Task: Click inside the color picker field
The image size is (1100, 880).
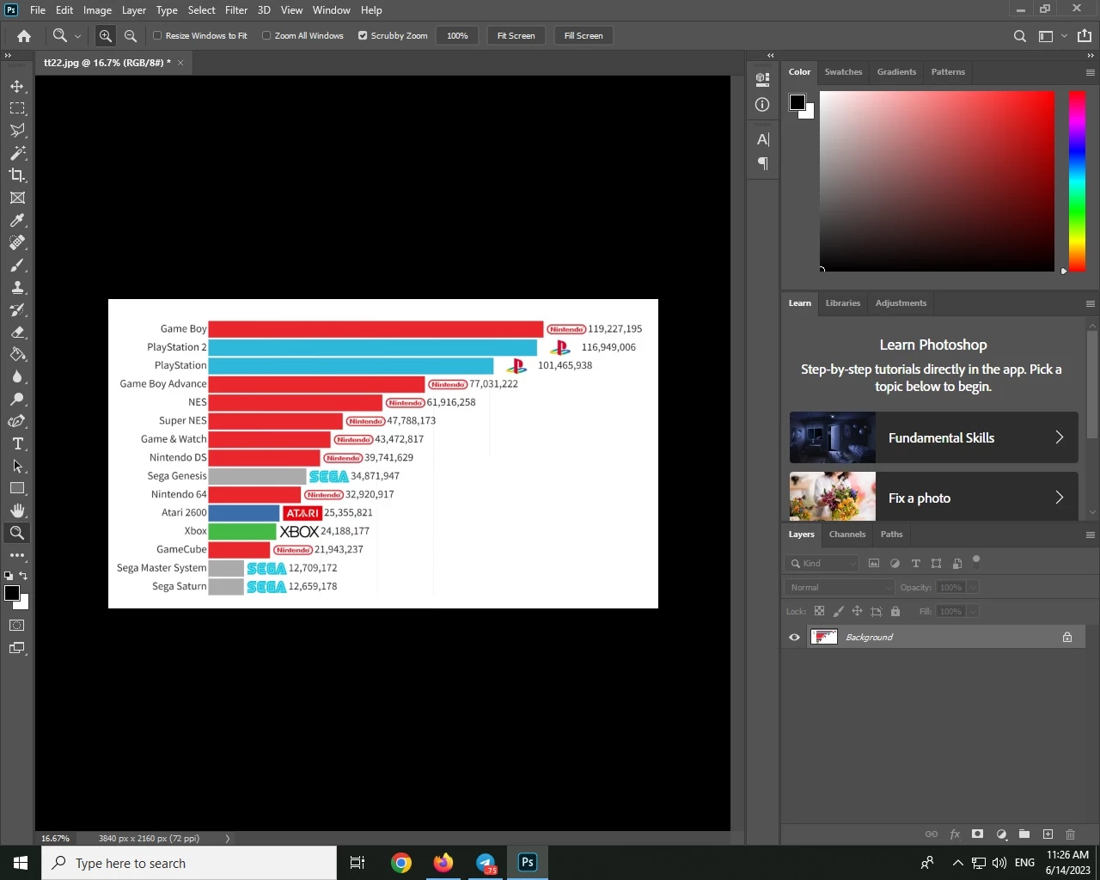Action: coord(937,181)
